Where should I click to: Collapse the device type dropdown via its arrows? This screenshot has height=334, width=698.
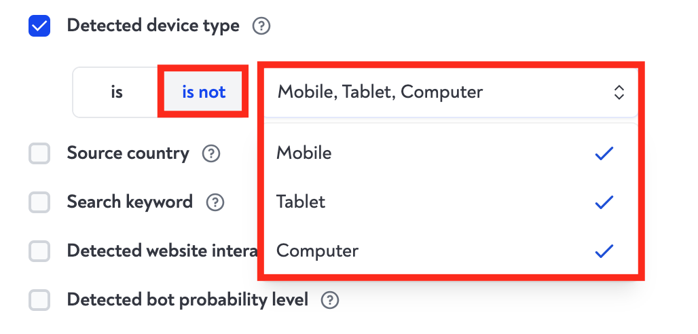(x=619, y=92)
